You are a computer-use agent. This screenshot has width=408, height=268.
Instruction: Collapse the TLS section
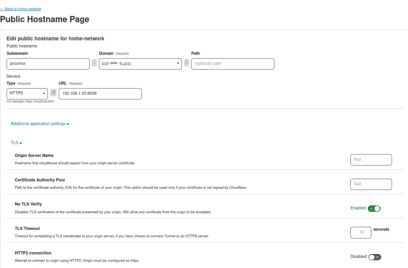coord(16,143)
